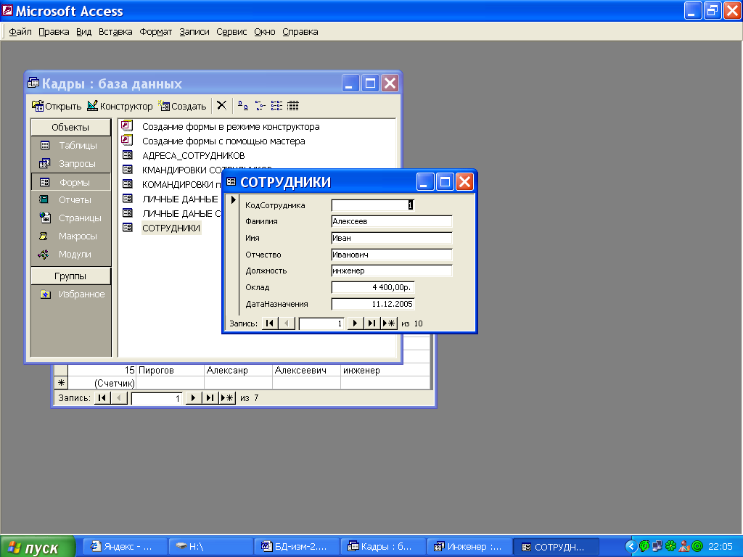Select new-record row marker with asterisk
Screen dimensions: 743x557
tap(61, 383)
